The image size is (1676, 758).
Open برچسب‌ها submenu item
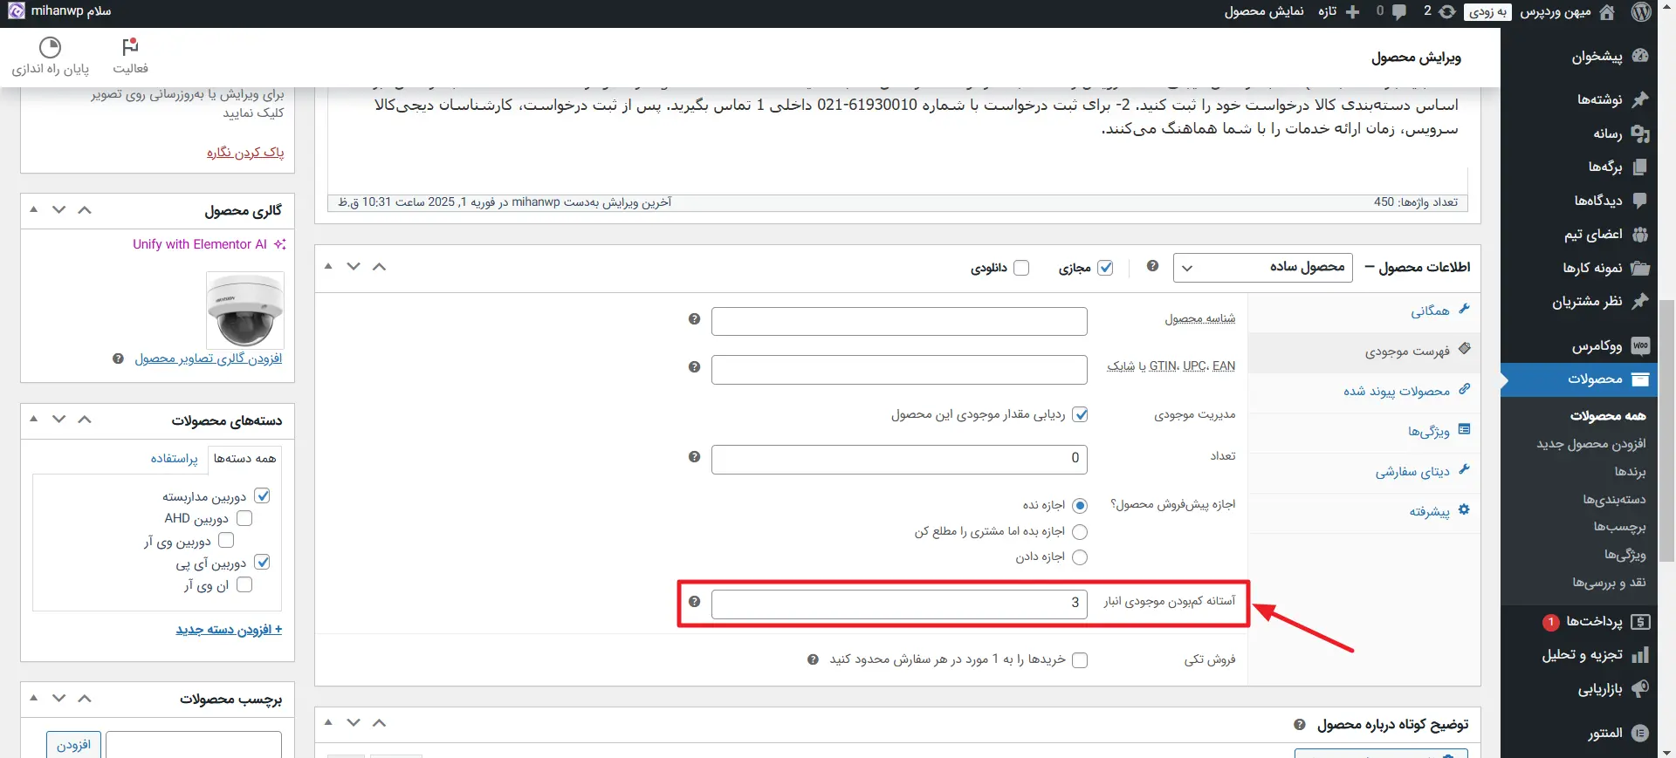click(1620, 527)
